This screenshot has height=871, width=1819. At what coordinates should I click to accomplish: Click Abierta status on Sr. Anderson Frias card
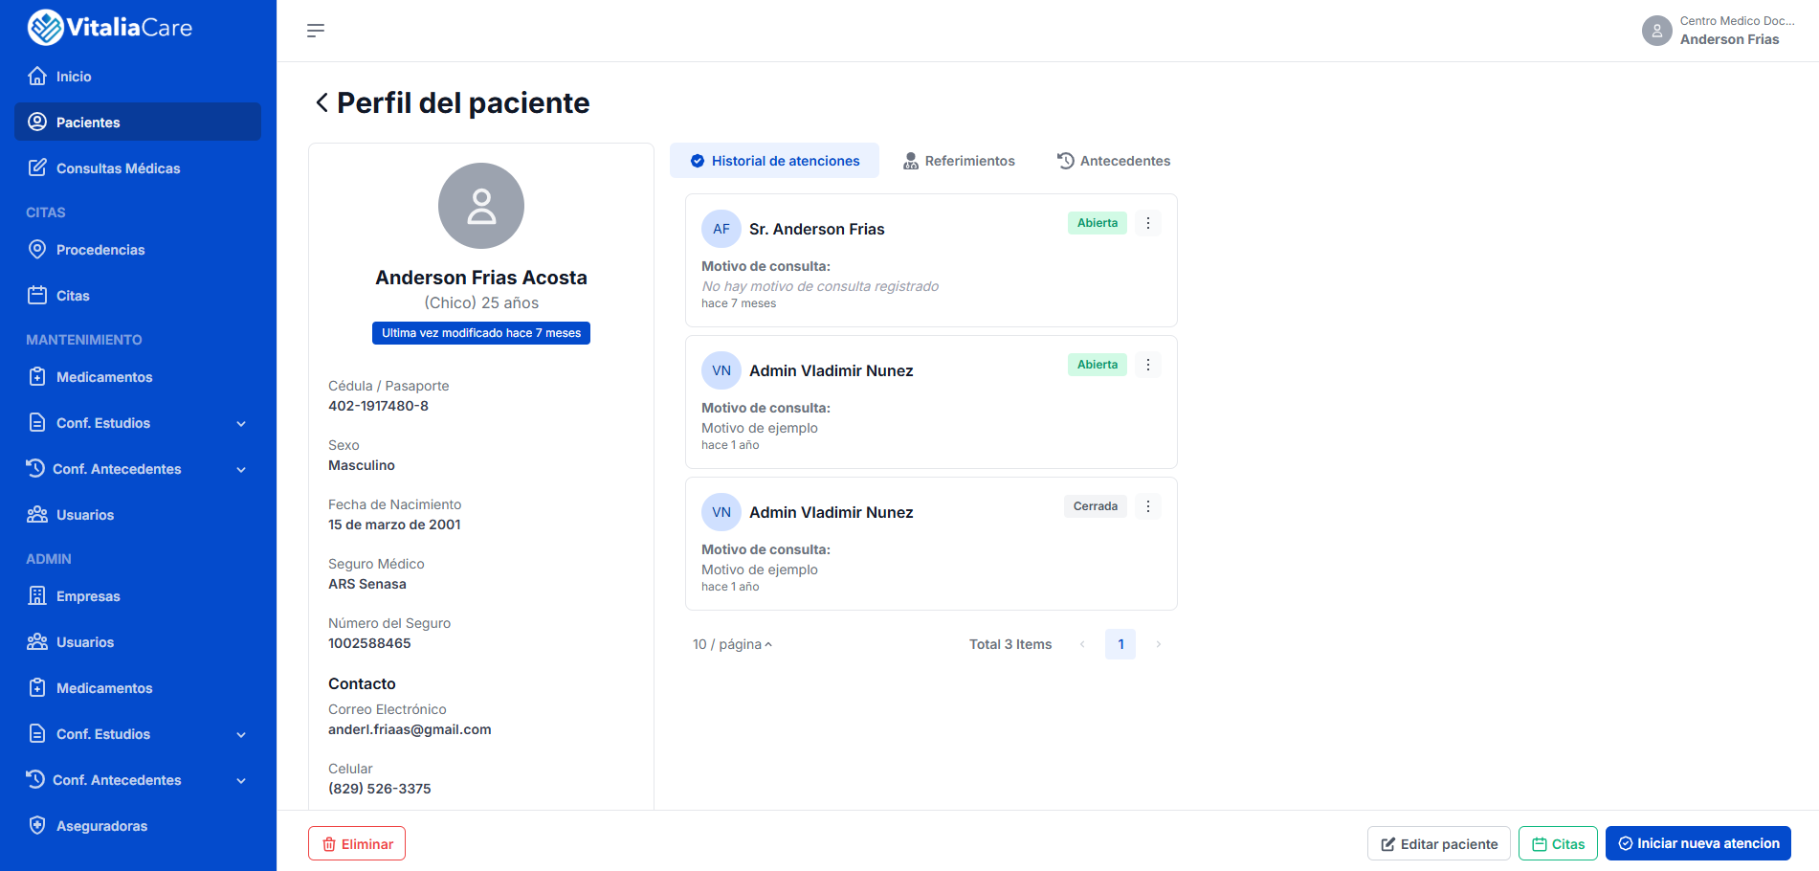point(1098,223)
